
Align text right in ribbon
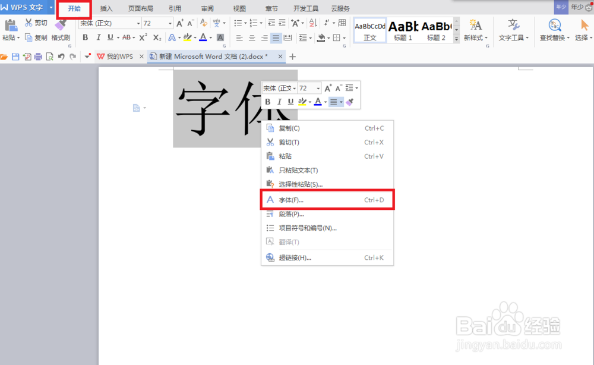[x=264, y=37]
